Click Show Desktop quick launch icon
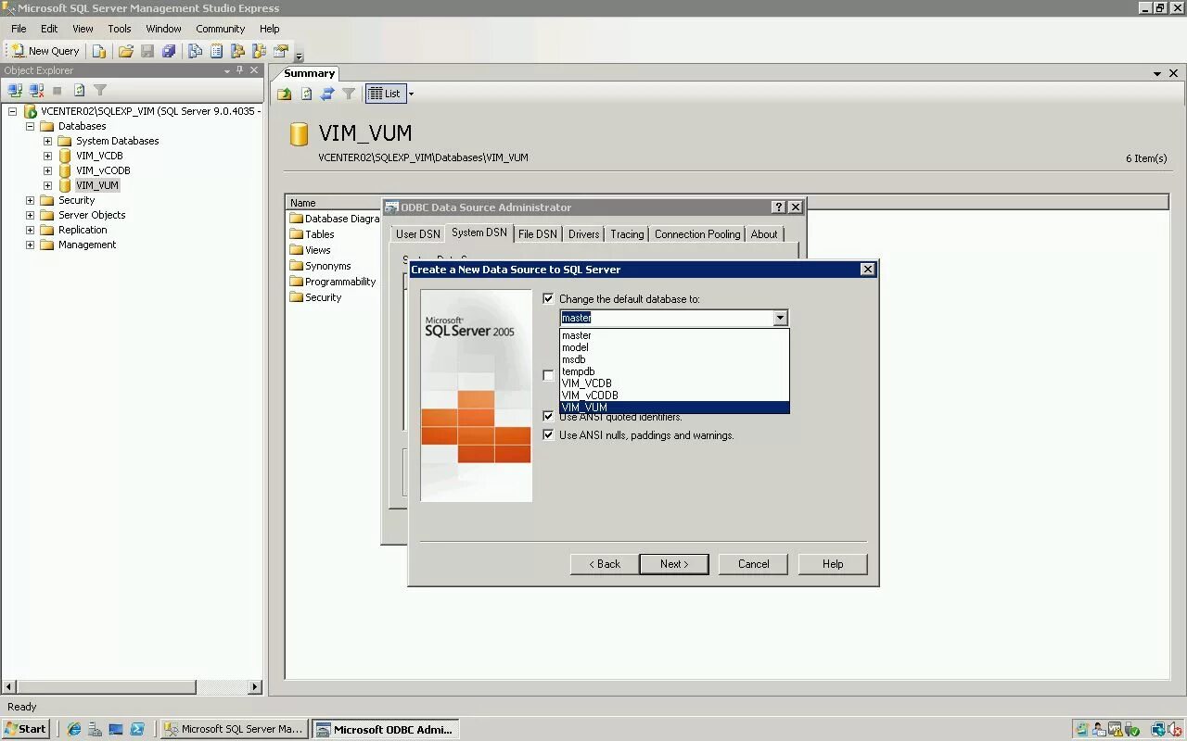This screenshot has height=741, width=1187. pyautogui.click(x=116, y=729)
